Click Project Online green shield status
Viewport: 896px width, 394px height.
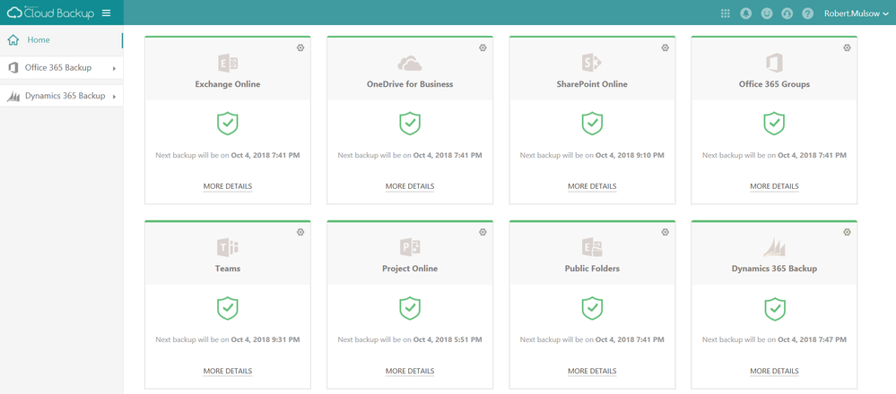coord(410,308)
